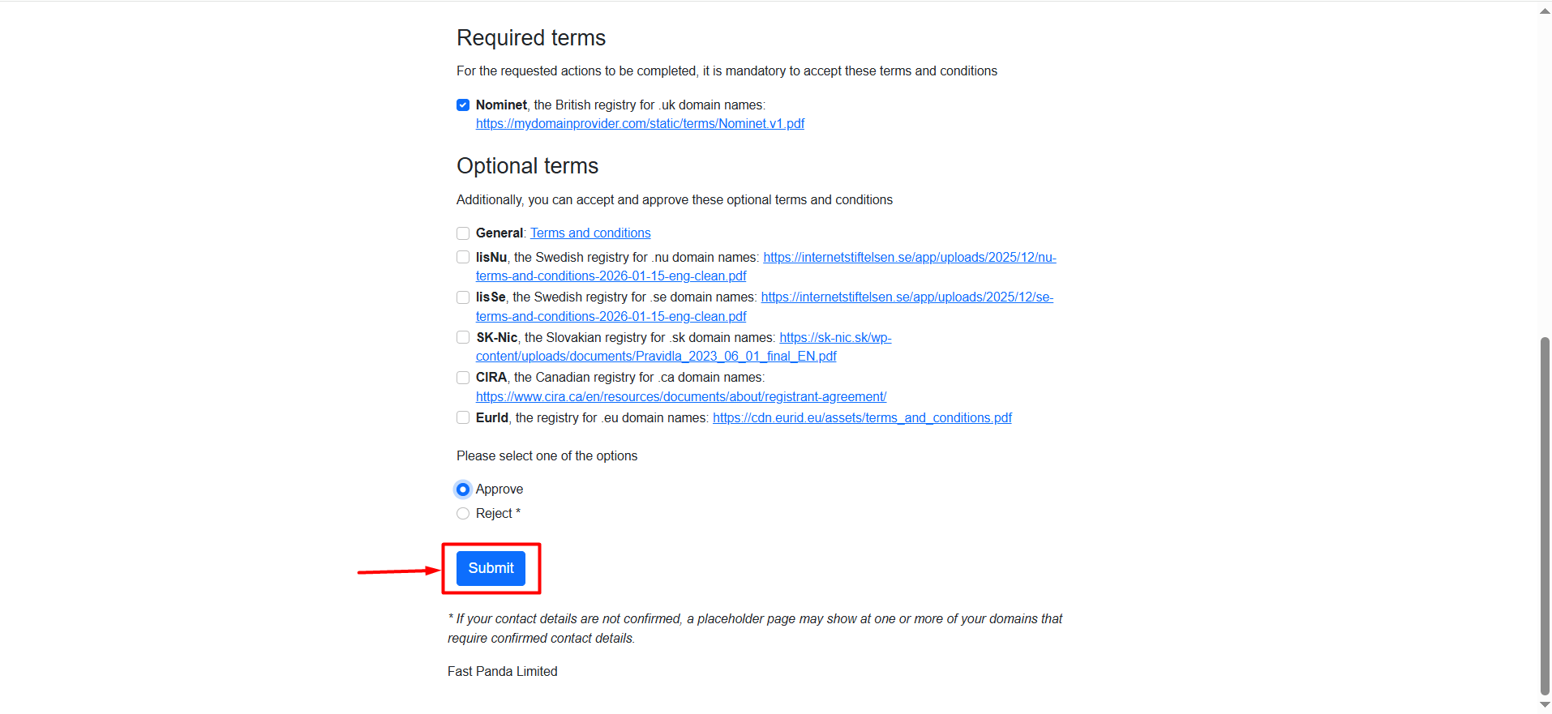Tick the IisSe .se terms checkbox

[x=463, y=297]
